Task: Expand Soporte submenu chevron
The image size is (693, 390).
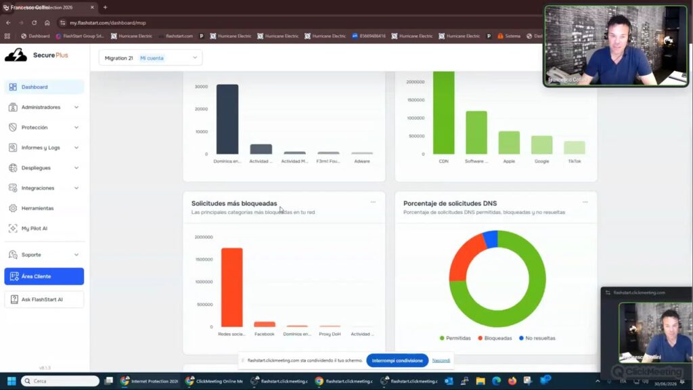Action: pos(76,255)
